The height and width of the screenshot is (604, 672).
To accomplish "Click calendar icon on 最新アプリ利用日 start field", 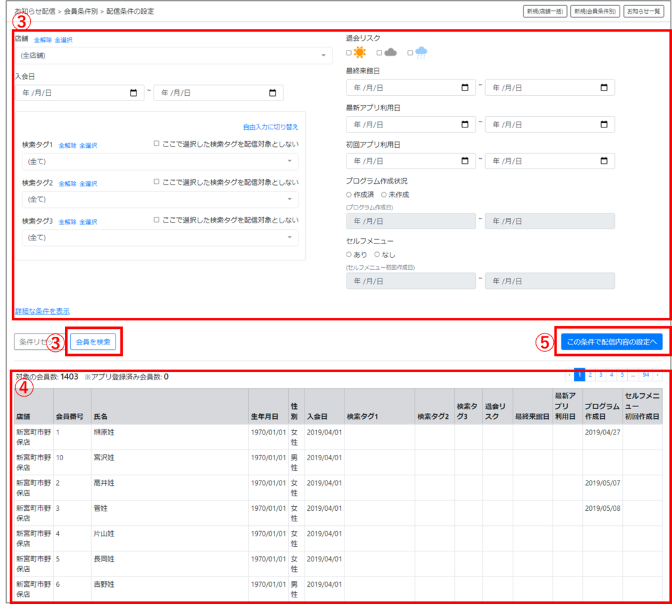I will pyautogui.click(x=465, y=124).
